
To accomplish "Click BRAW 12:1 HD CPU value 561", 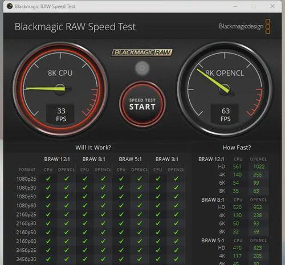I will [x=237, y=166].
